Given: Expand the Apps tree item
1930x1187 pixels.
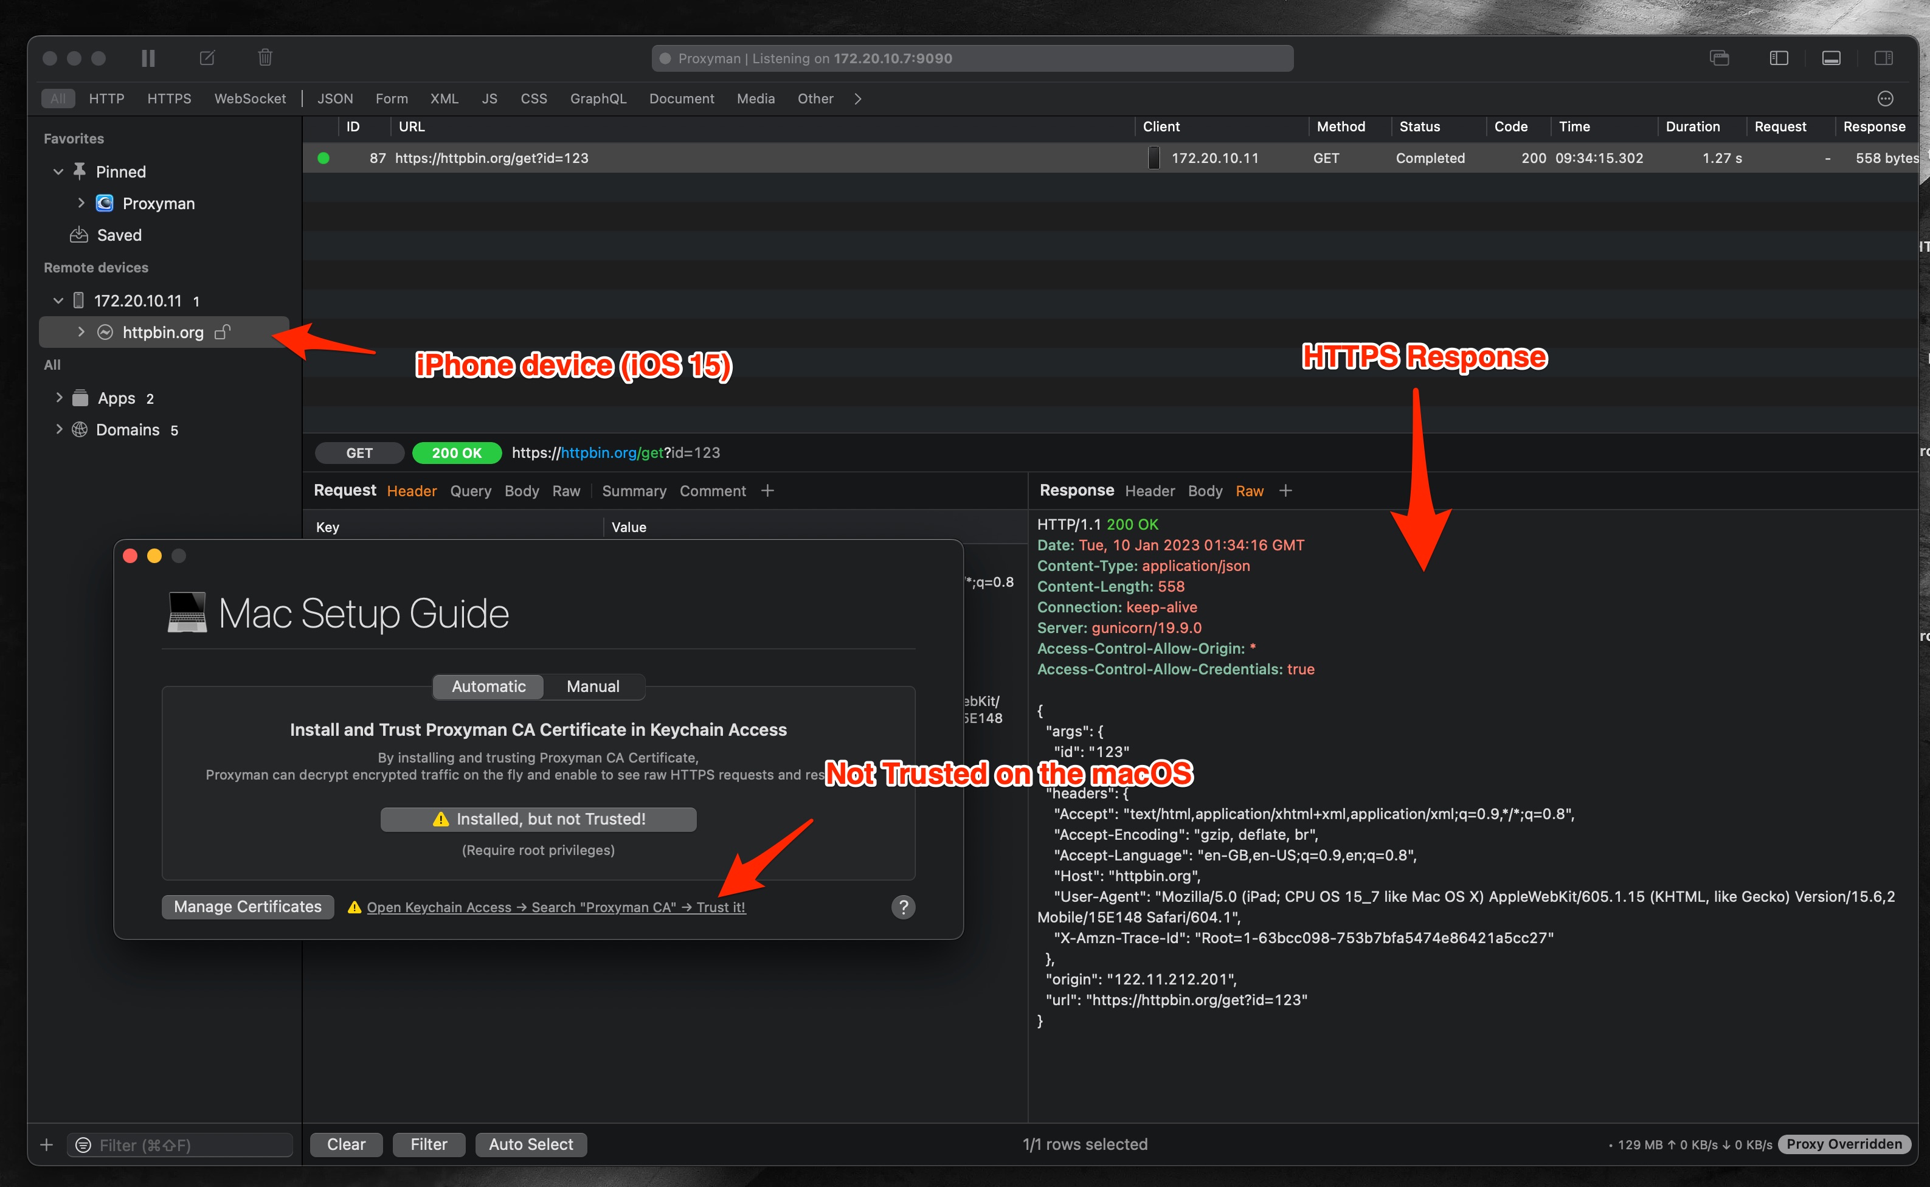Looking at the screenshot, I should (x=59, y=398).
